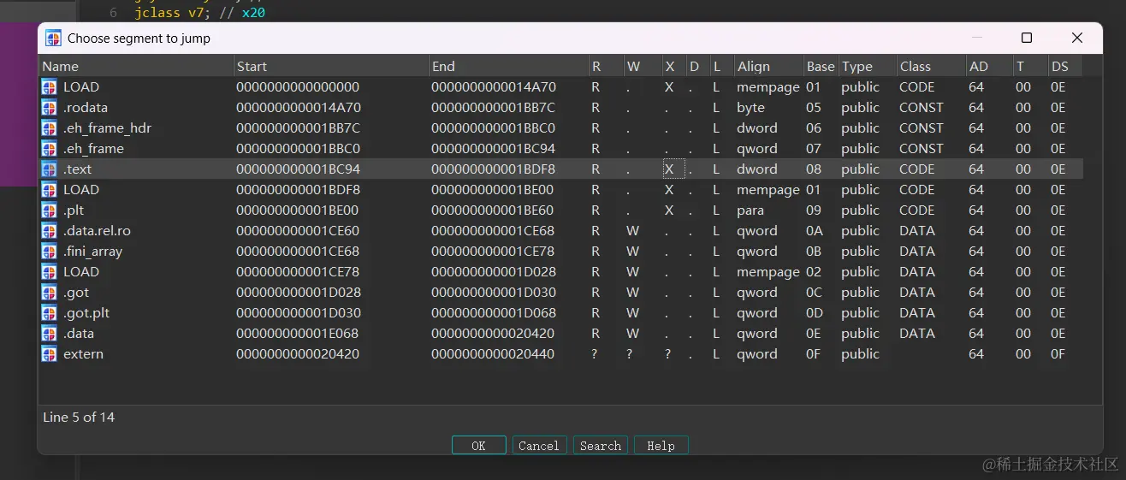The width and height of the screenshot is (1126, 480).
Task: Select the extern segment name
Action: (83, 354)
